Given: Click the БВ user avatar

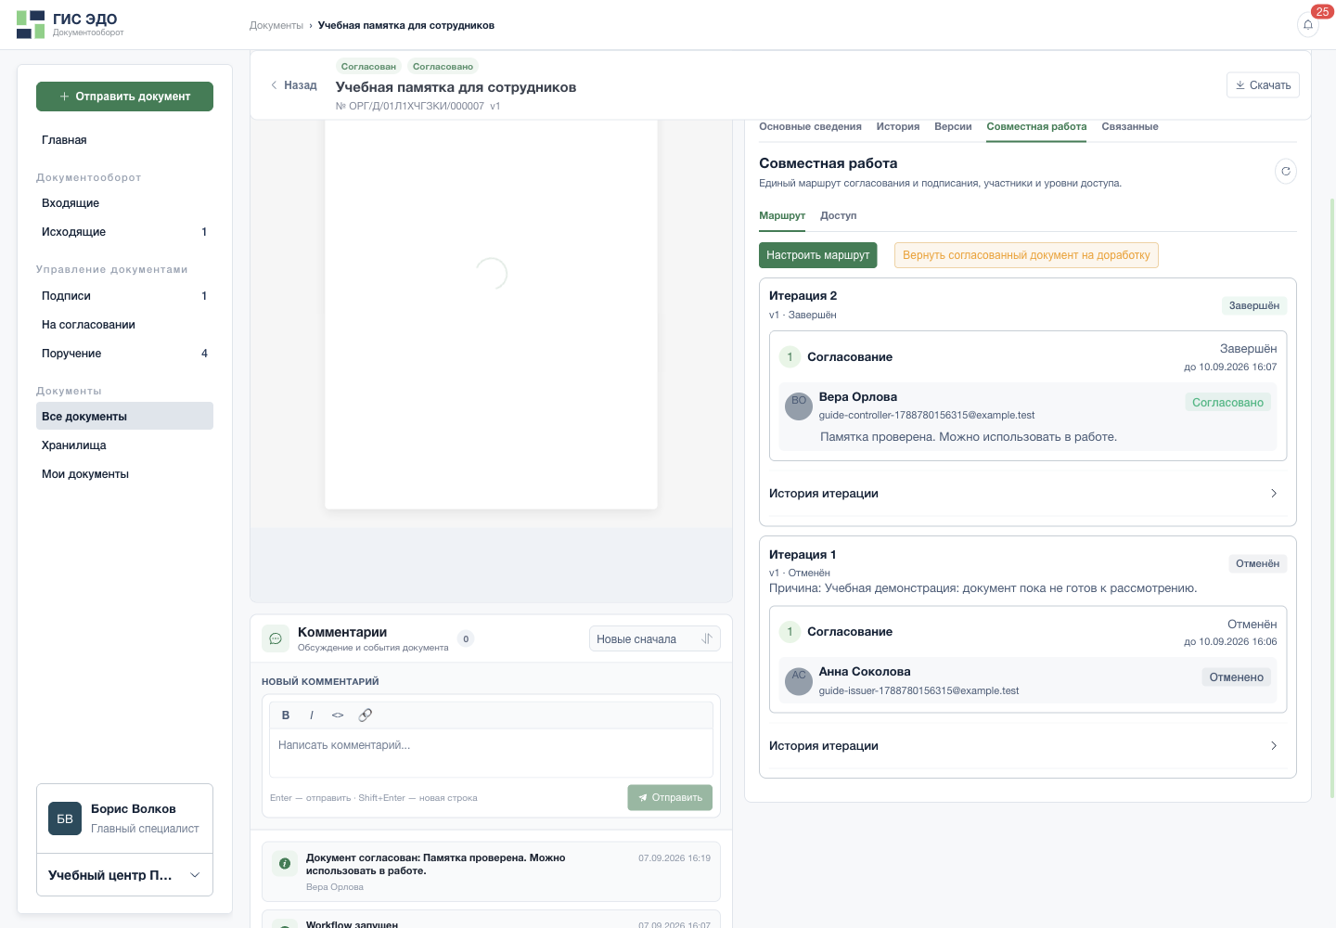Looking at the screenshot, I should (x=65, y=818).
